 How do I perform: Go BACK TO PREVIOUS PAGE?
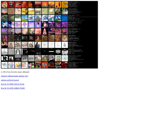13,84
